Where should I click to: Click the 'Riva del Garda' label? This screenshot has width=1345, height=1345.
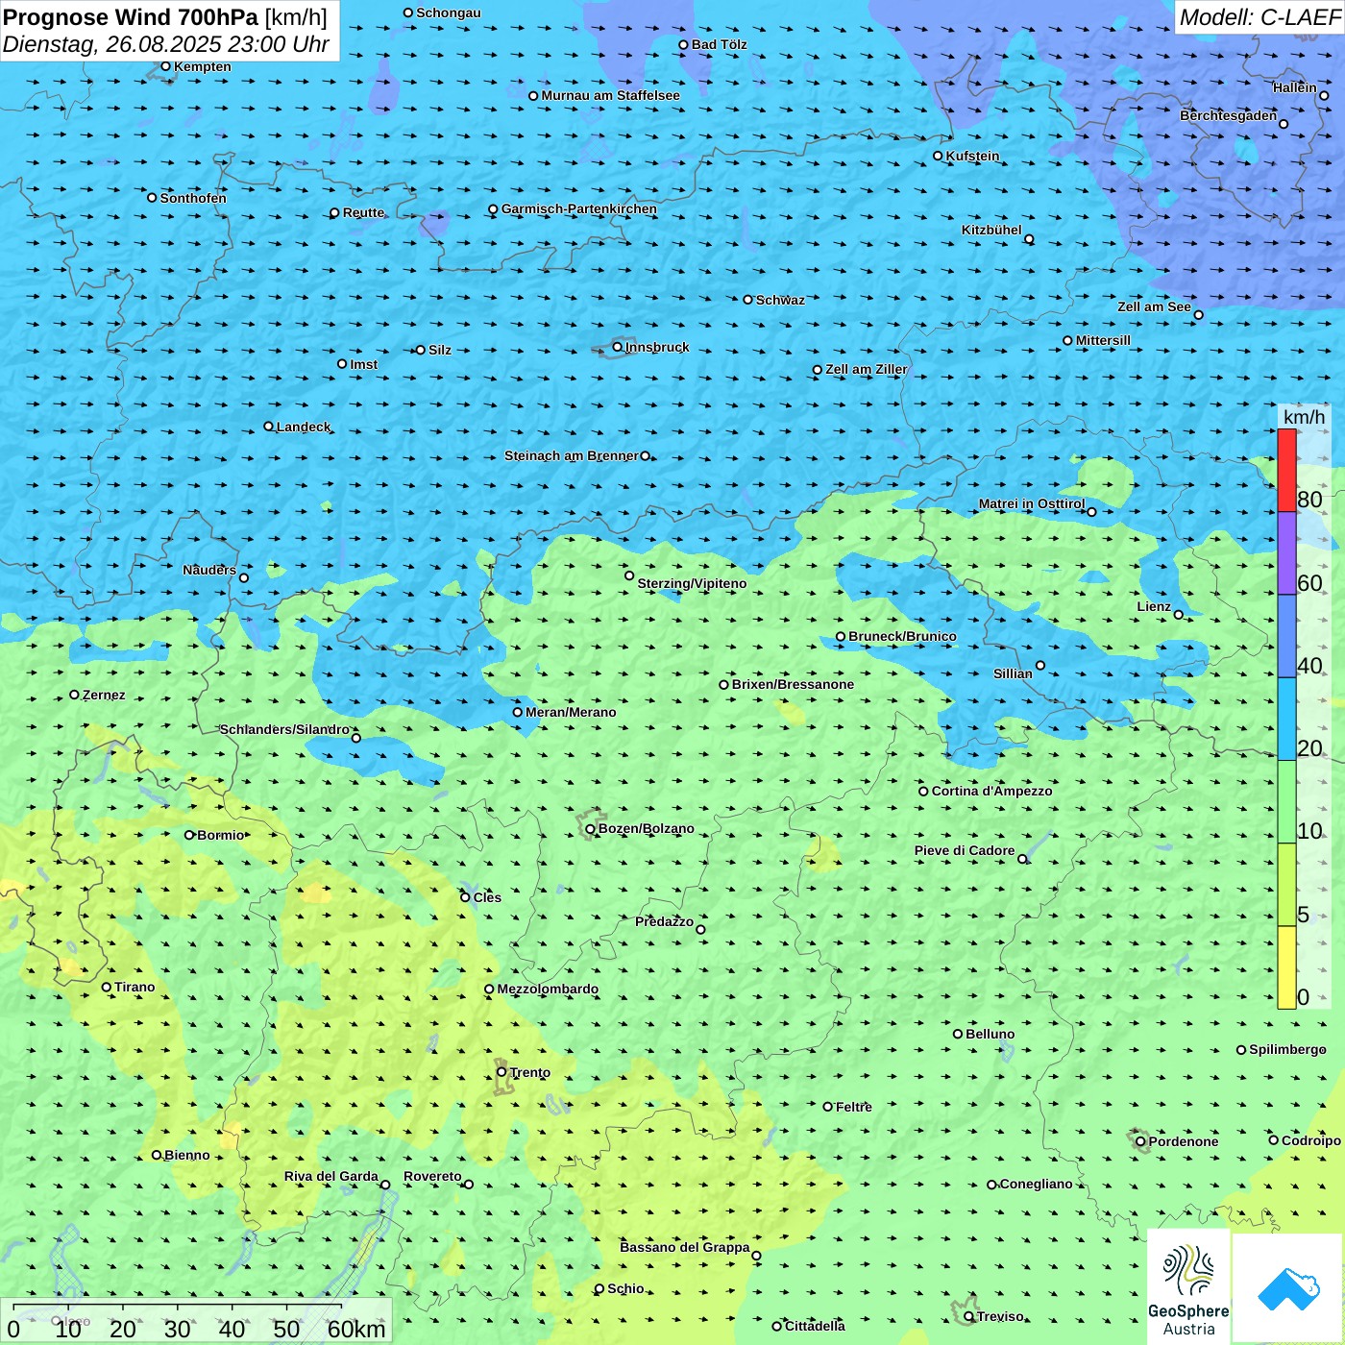click(x=331, y=1176)
